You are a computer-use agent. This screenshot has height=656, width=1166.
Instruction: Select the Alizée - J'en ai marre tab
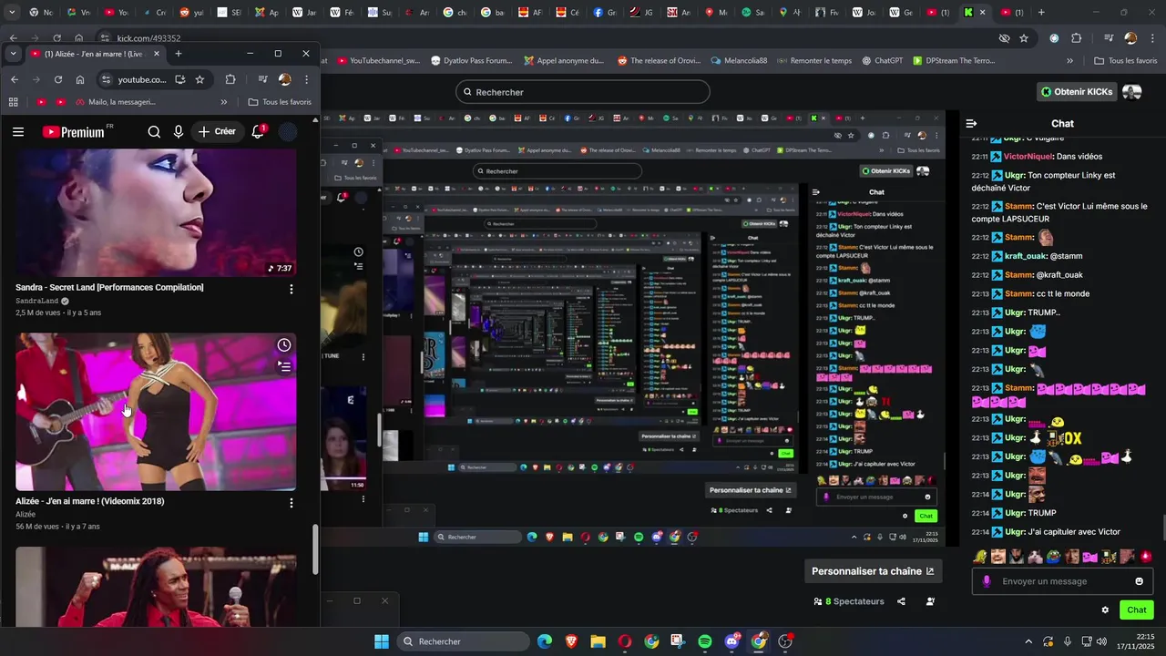point(95,54)
